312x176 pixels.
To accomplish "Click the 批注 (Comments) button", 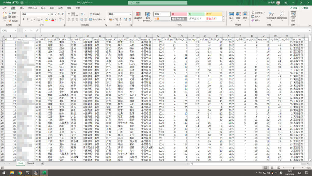I will coord(305,8).
